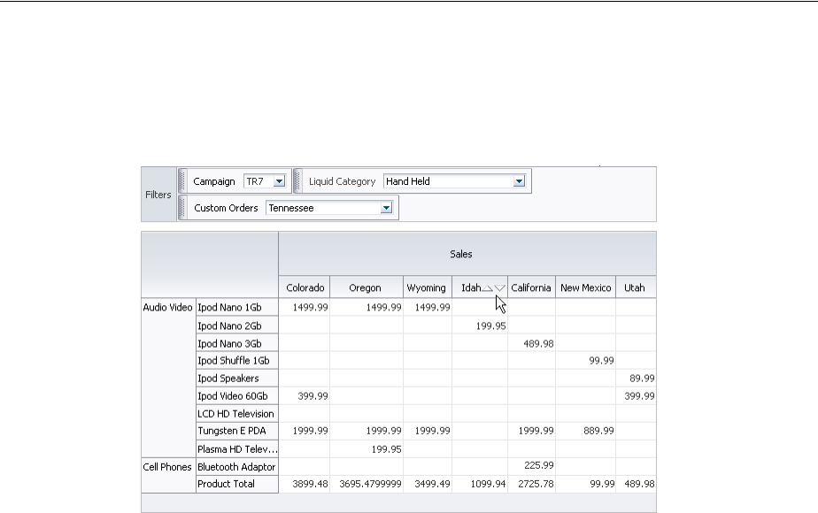Click the Utah total 489.98 cell
818x513 pixels.
(x=637, y=484)
